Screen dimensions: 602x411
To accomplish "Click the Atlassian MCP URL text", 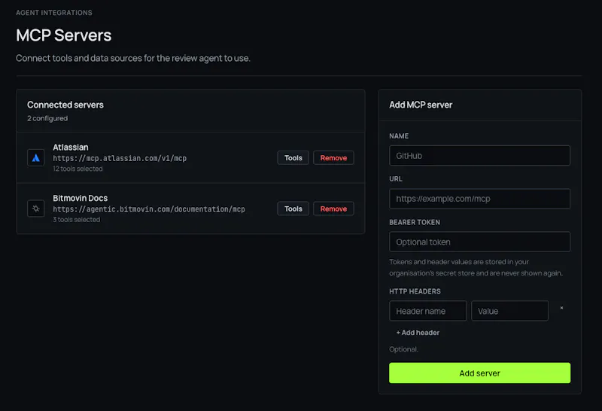I will click(x=120, y=158).
